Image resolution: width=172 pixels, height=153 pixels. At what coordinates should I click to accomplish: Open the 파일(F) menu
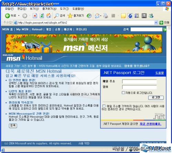(x=9, y=9)
